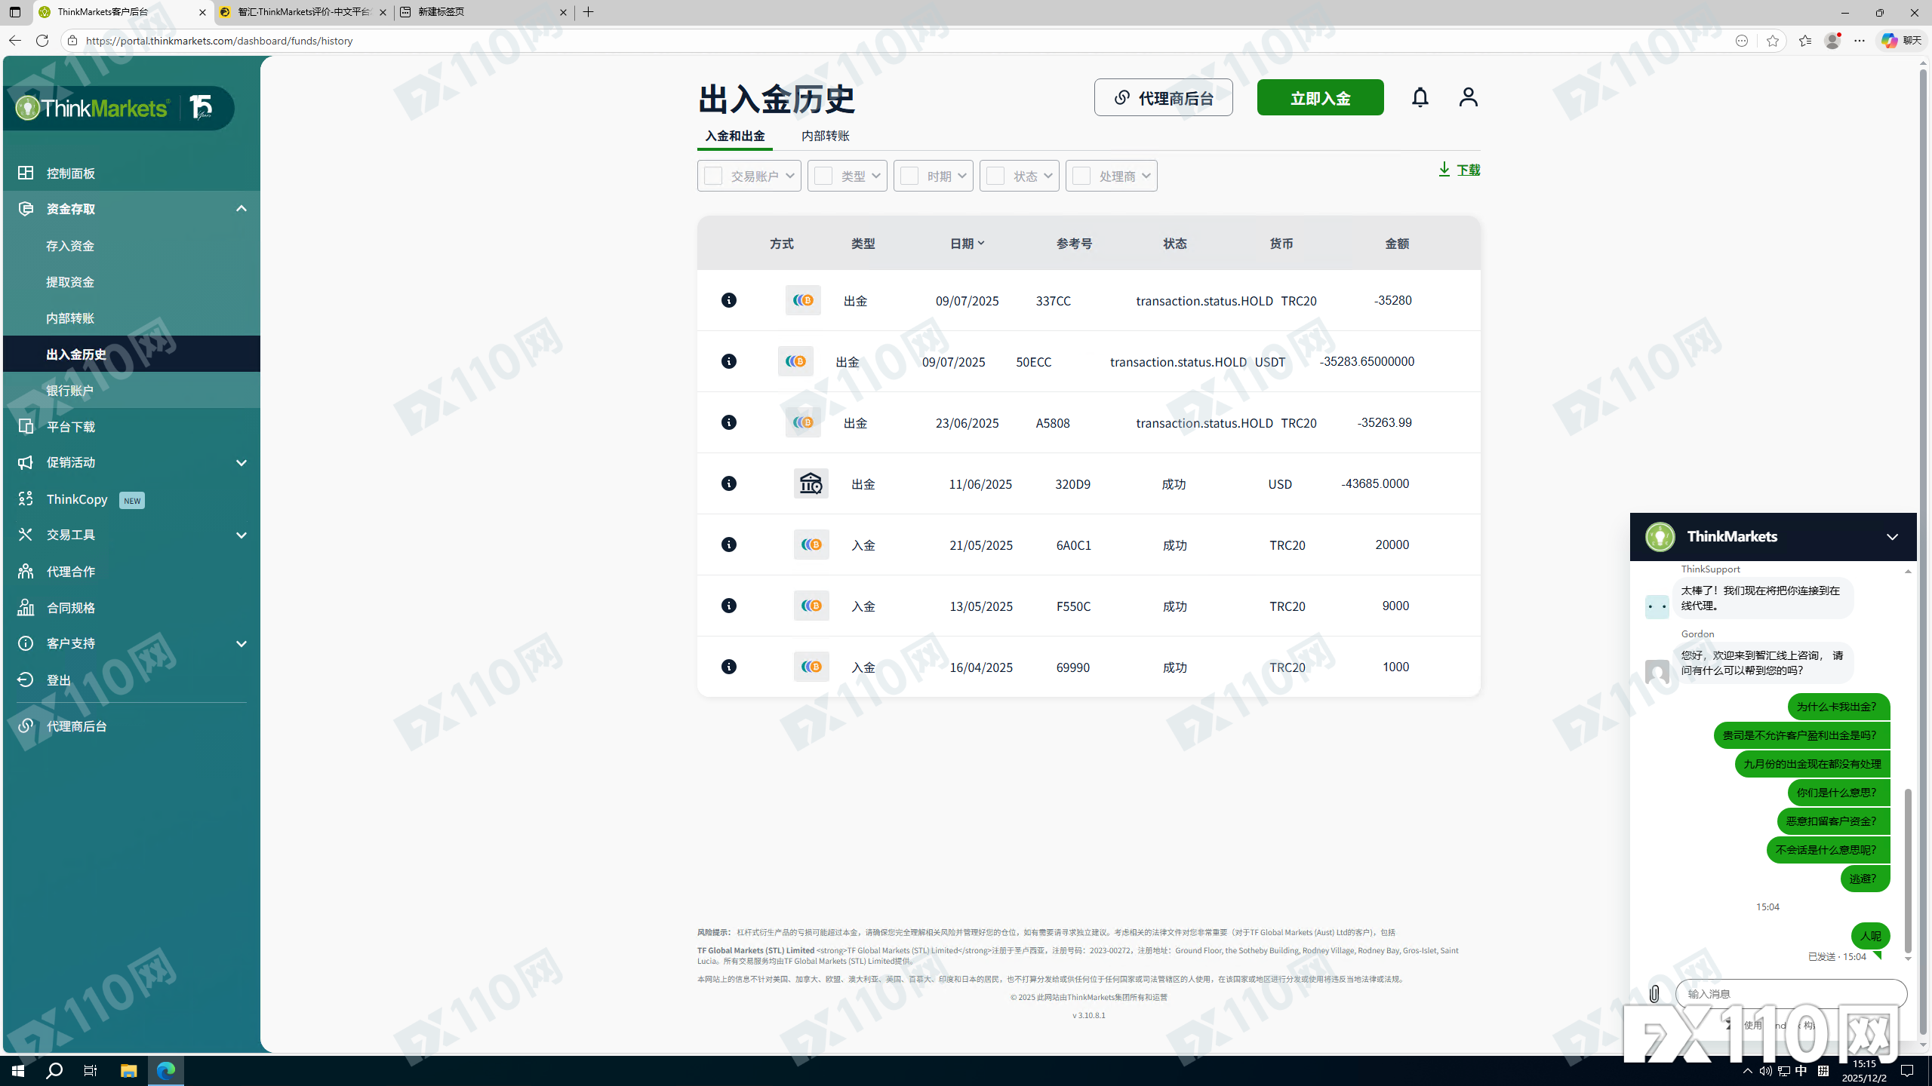The width and height of the screenshot is (1932, 1086).
Task: Click the crypto payment icon on F550C row
Action: point(810,605)
